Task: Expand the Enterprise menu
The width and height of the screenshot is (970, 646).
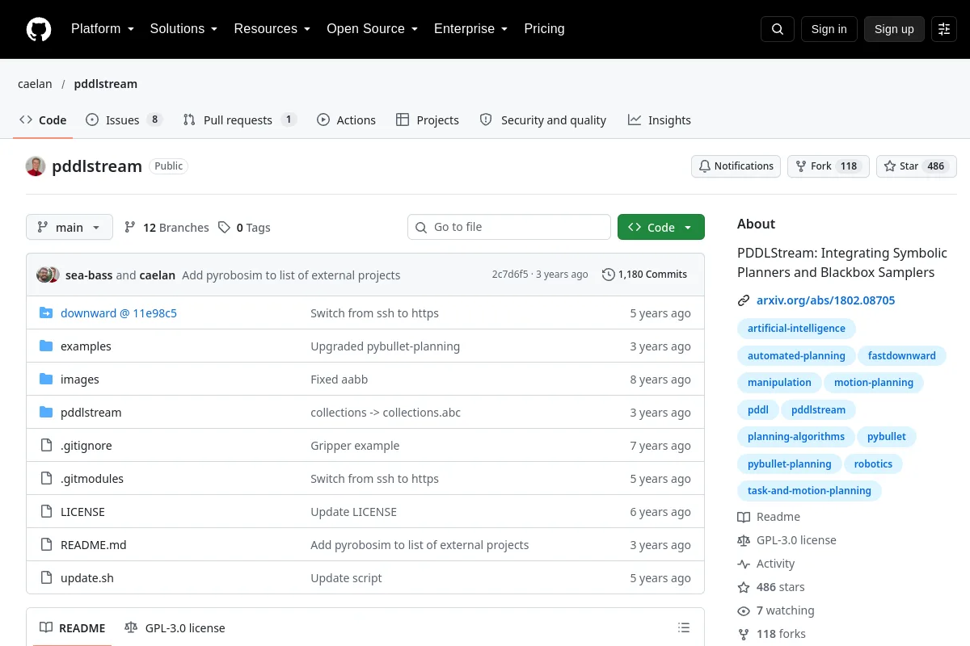Action: pyautogui.click(x=470, y=29)
